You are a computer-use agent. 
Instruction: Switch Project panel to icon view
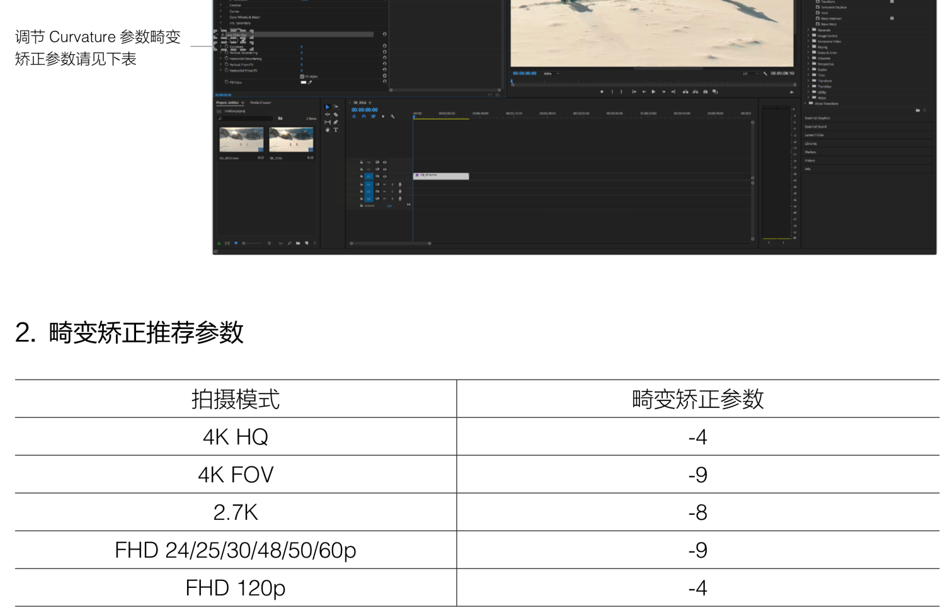pyautogui.click(x=236, y=243)
